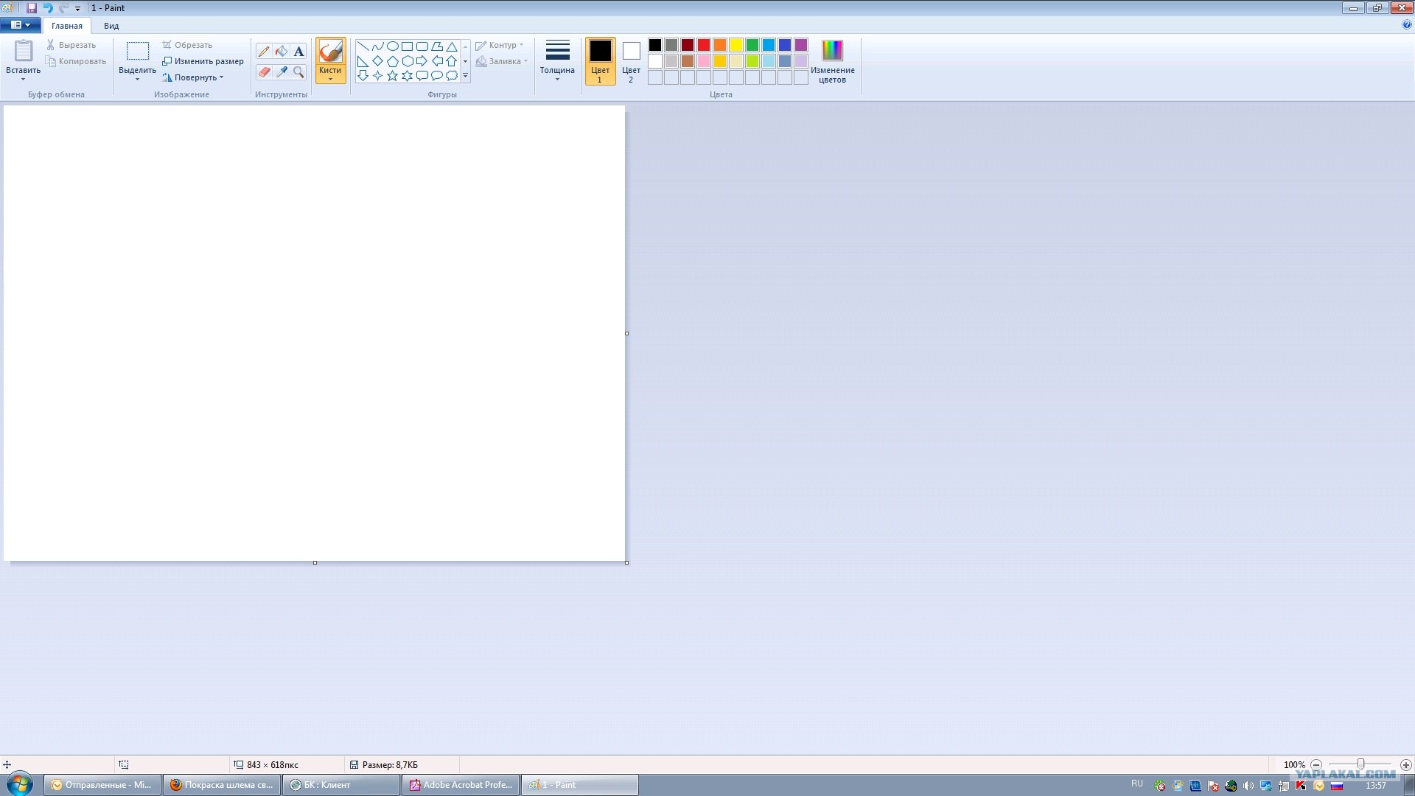Choose the Rectangle shape

(407, 46)
